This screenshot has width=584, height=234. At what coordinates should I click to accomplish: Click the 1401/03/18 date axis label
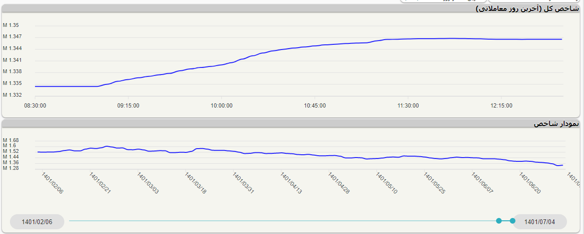196,183
